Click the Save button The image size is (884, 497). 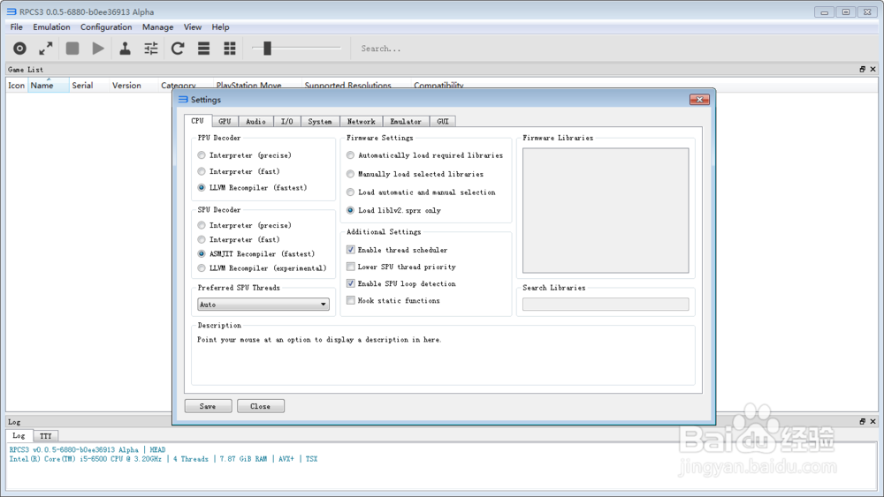[x=208, y=406]
